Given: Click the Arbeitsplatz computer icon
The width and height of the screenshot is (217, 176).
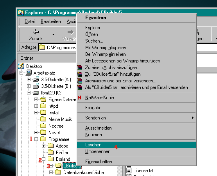Looking at the screenshot, I should coord(29,73).
